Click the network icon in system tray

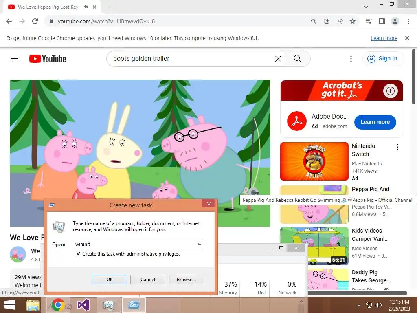[369, 305]
